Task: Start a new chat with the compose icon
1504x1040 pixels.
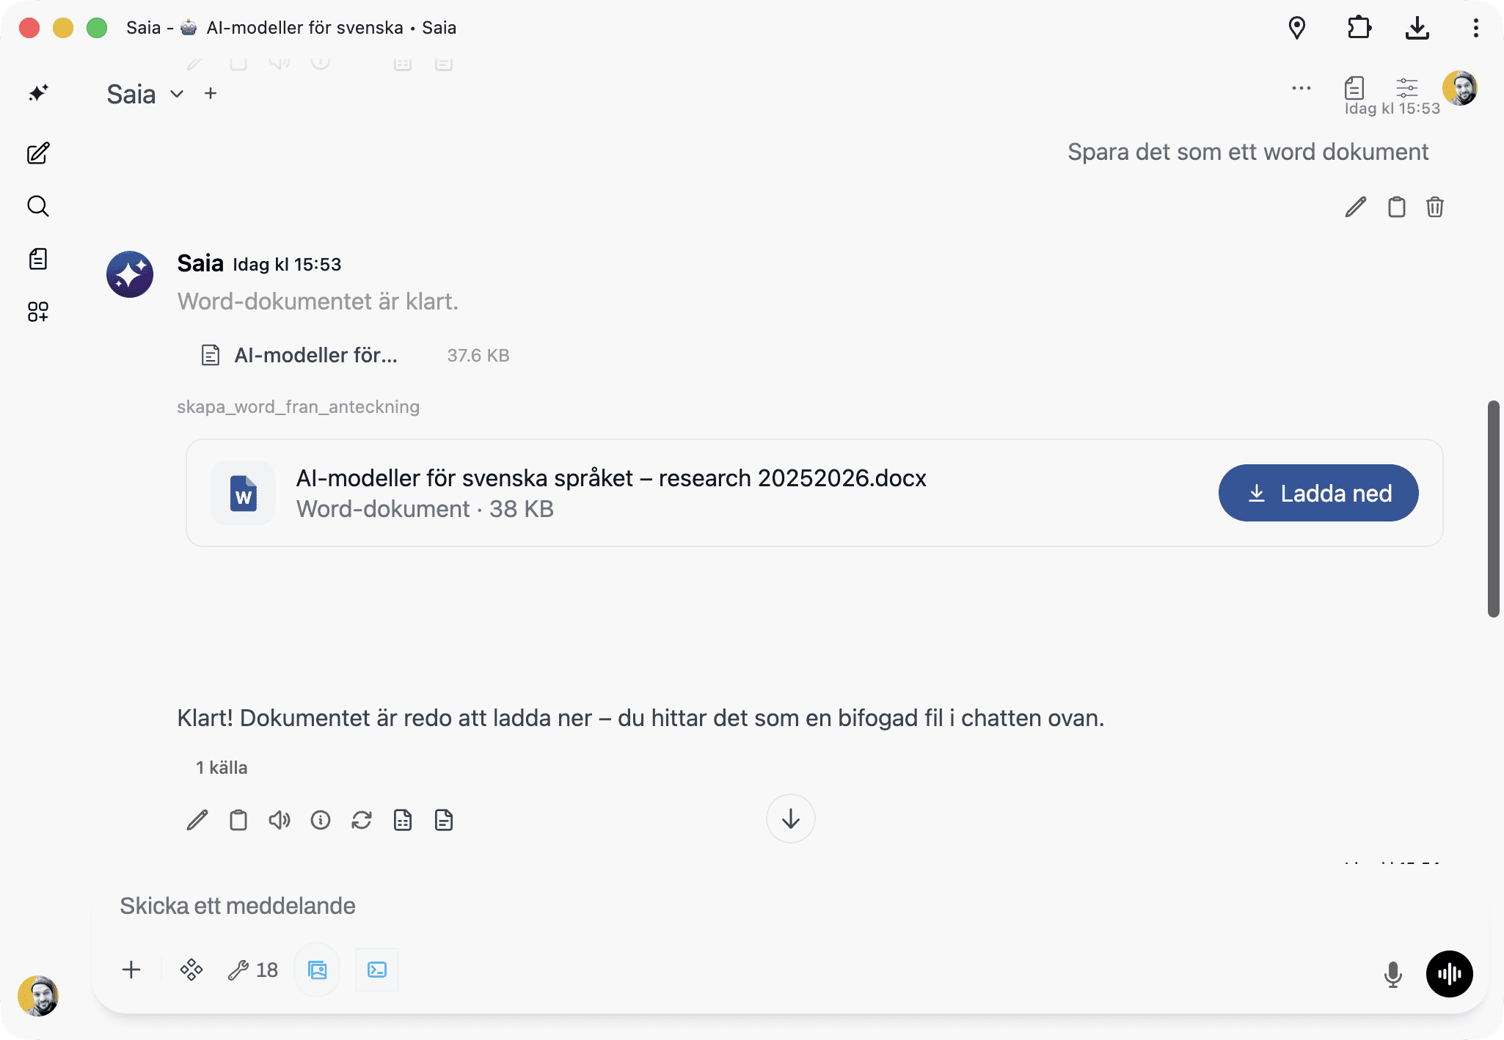Action: tap(38, 153)
